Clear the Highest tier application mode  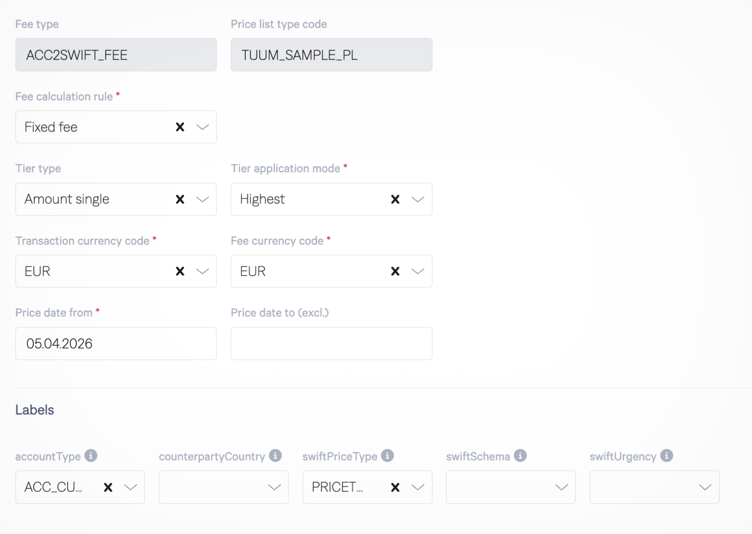click(x=395, y=199)
